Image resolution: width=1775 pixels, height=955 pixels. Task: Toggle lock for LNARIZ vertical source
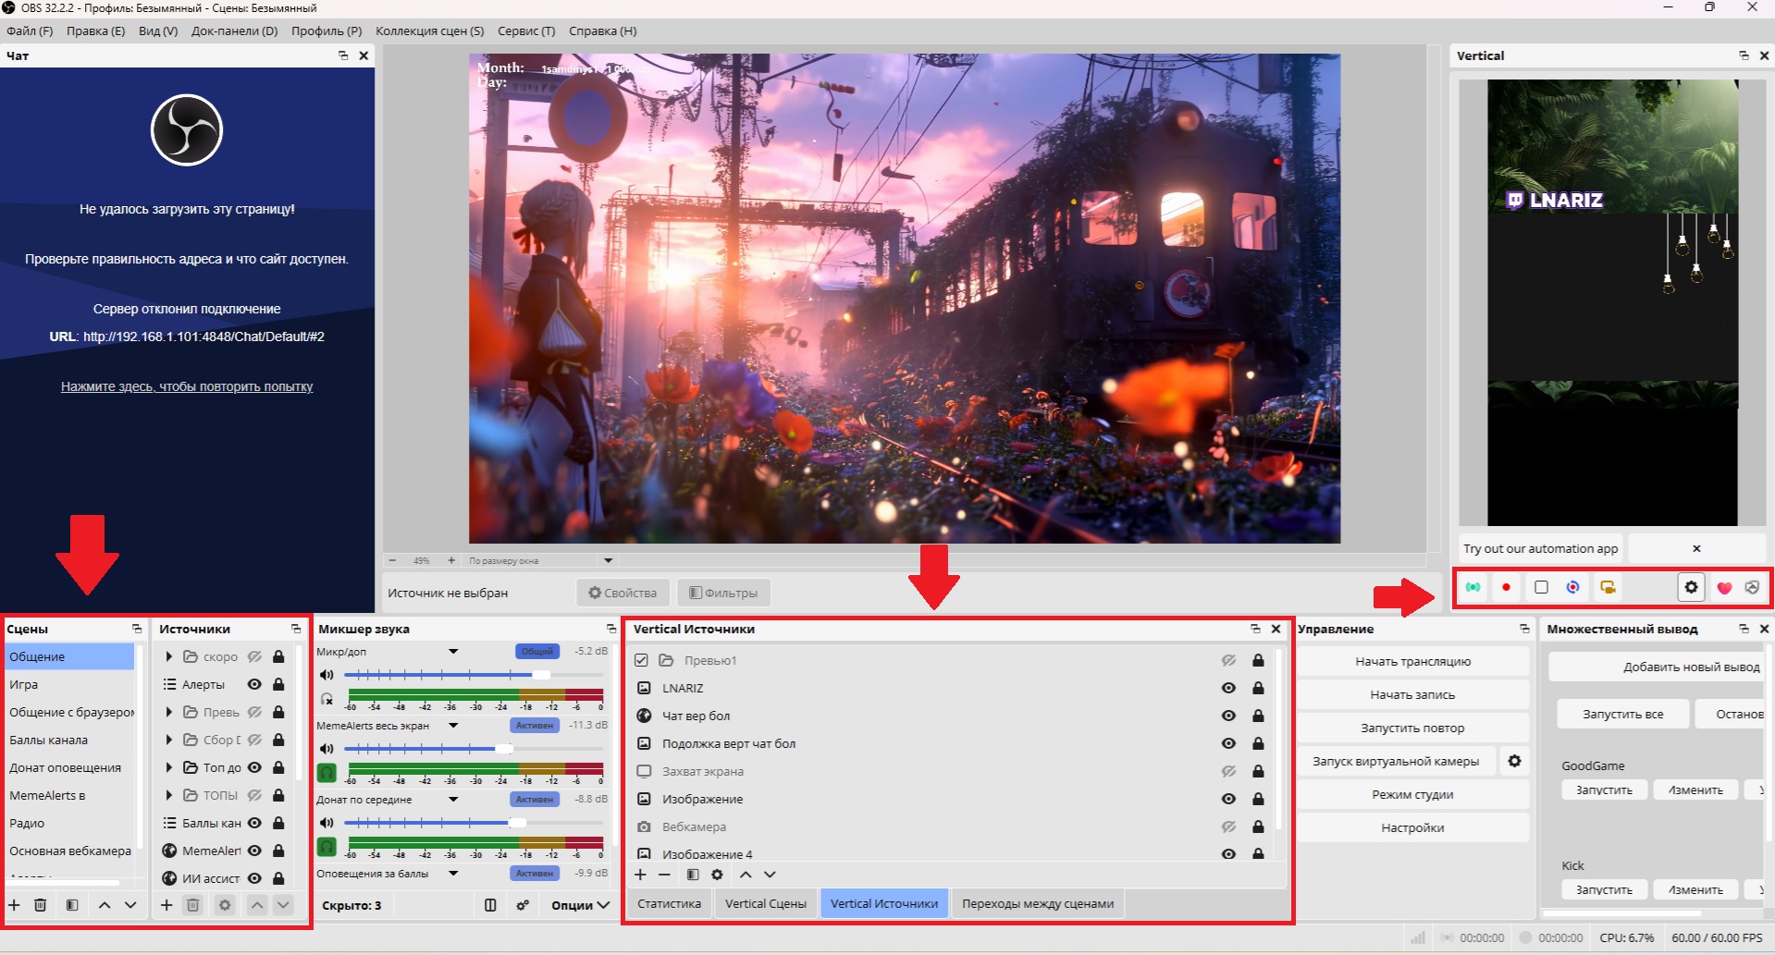[1258, 688]
